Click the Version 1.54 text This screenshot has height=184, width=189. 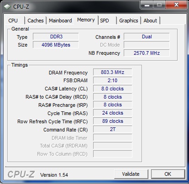pyautogui.click(x=54, y=175)
